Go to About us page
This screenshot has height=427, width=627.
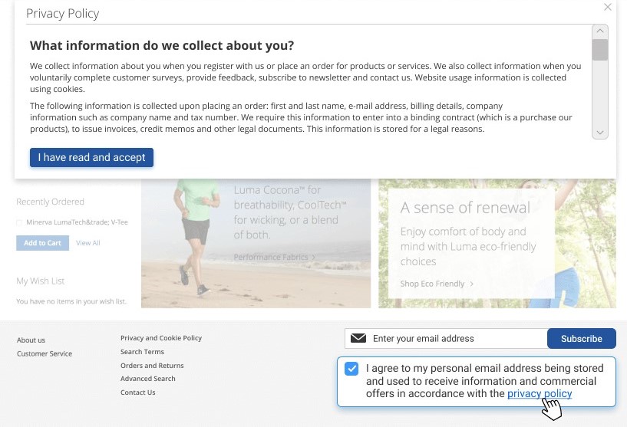click(x=31, y=340)
